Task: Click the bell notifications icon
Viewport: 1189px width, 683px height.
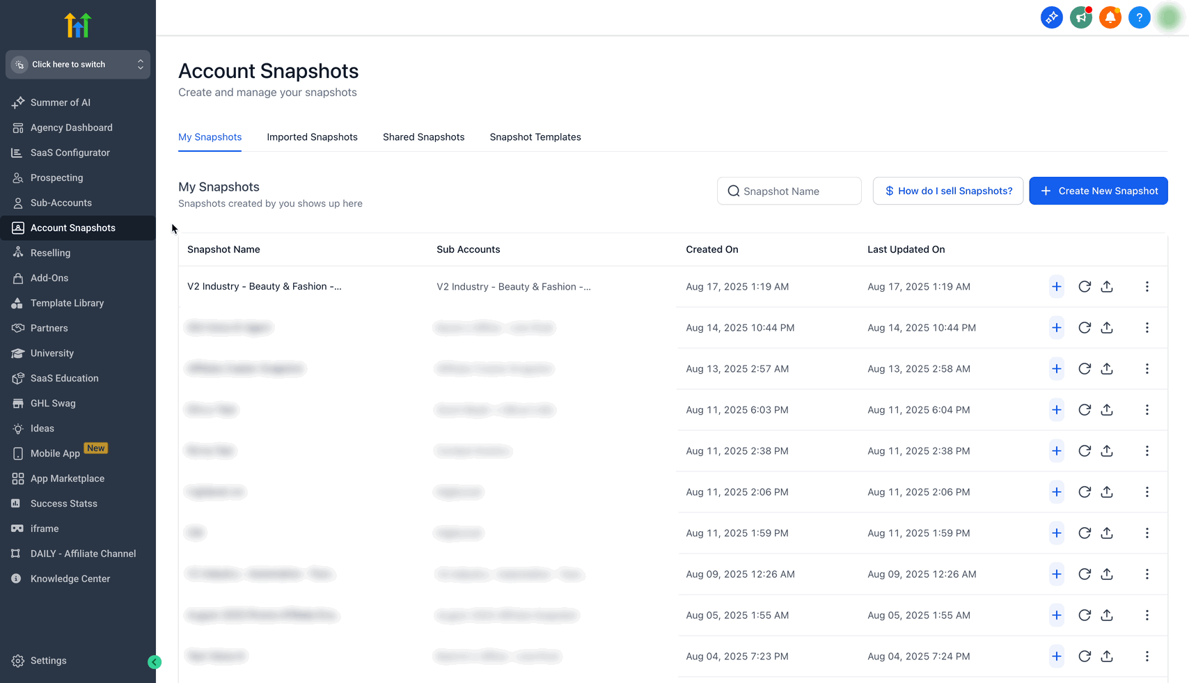Action: 1110,17
